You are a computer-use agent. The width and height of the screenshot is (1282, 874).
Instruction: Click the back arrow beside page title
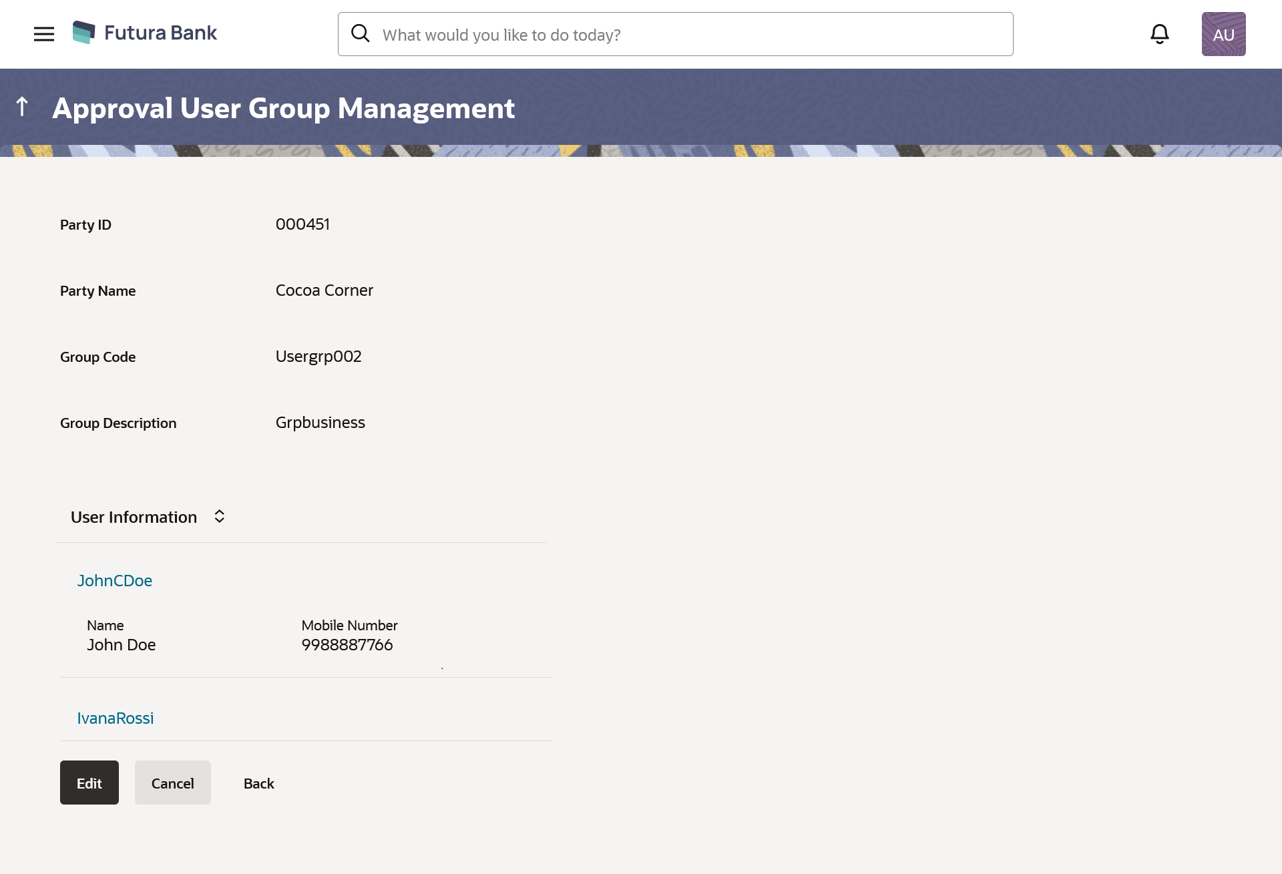[x=22, y=107]
